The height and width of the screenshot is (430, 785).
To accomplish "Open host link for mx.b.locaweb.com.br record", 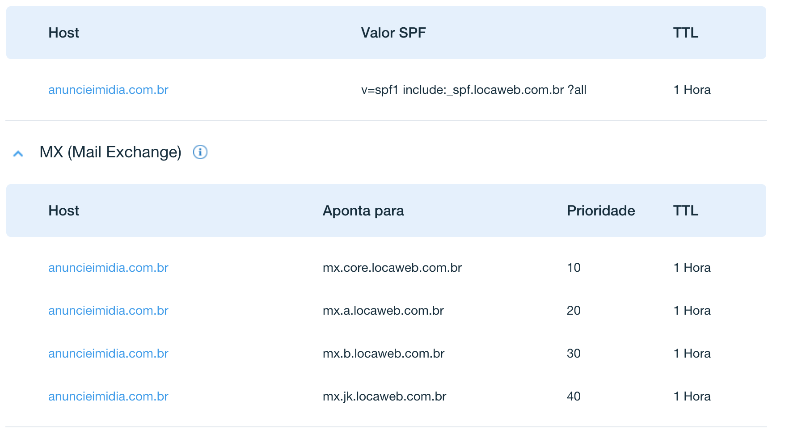I will (x=108, y=354).
